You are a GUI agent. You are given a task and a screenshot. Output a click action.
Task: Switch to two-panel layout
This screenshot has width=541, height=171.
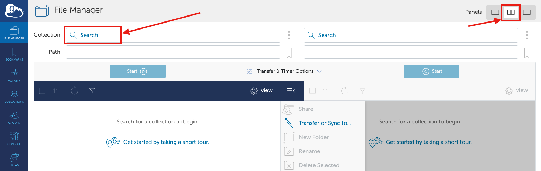click(511, 12)
